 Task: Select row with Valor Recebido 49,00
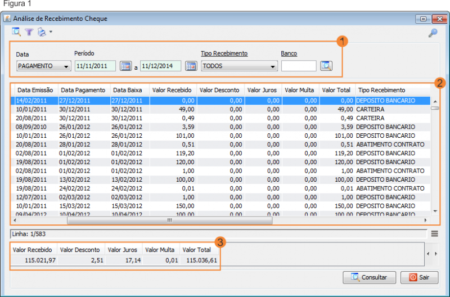[220, 109]
